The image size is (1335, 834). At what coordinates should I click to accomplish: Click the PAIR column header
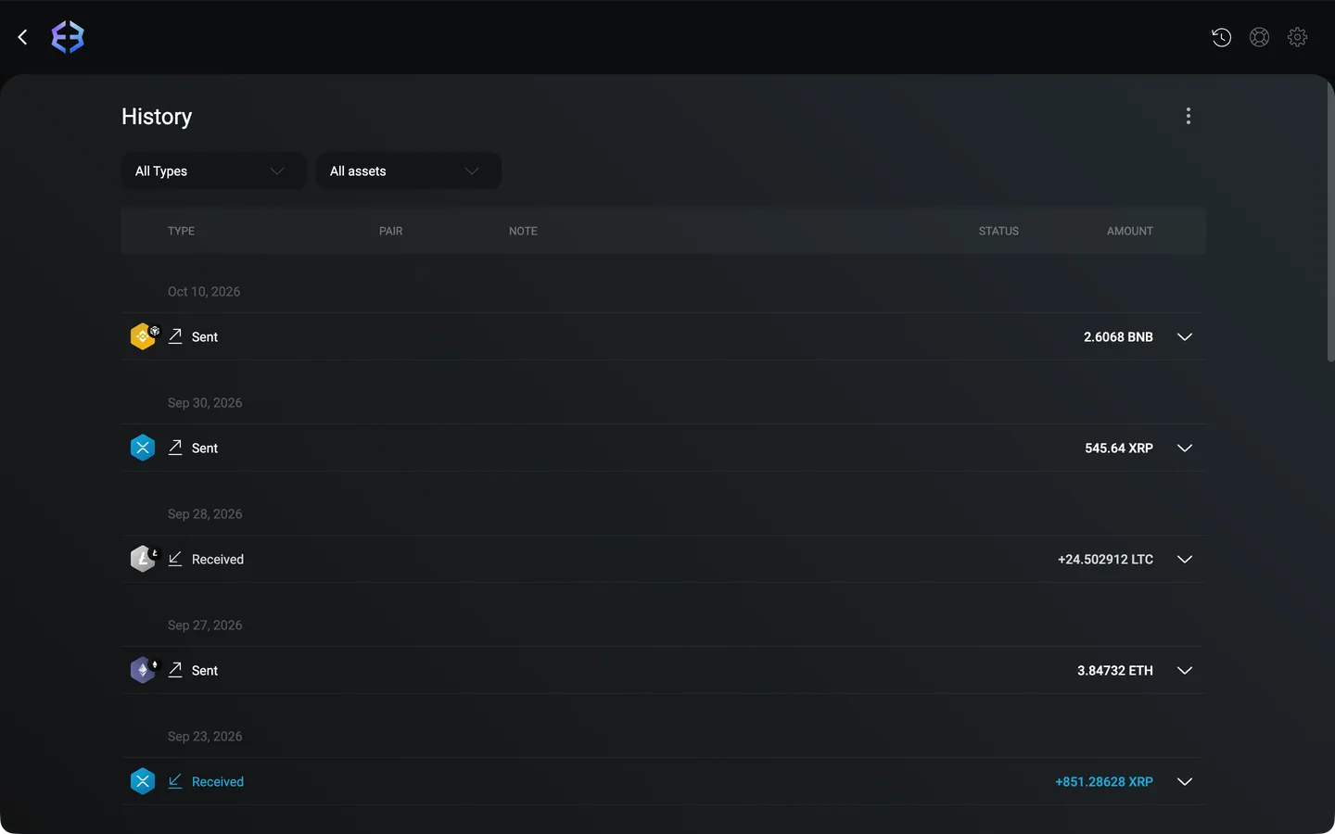click(390, 231)
